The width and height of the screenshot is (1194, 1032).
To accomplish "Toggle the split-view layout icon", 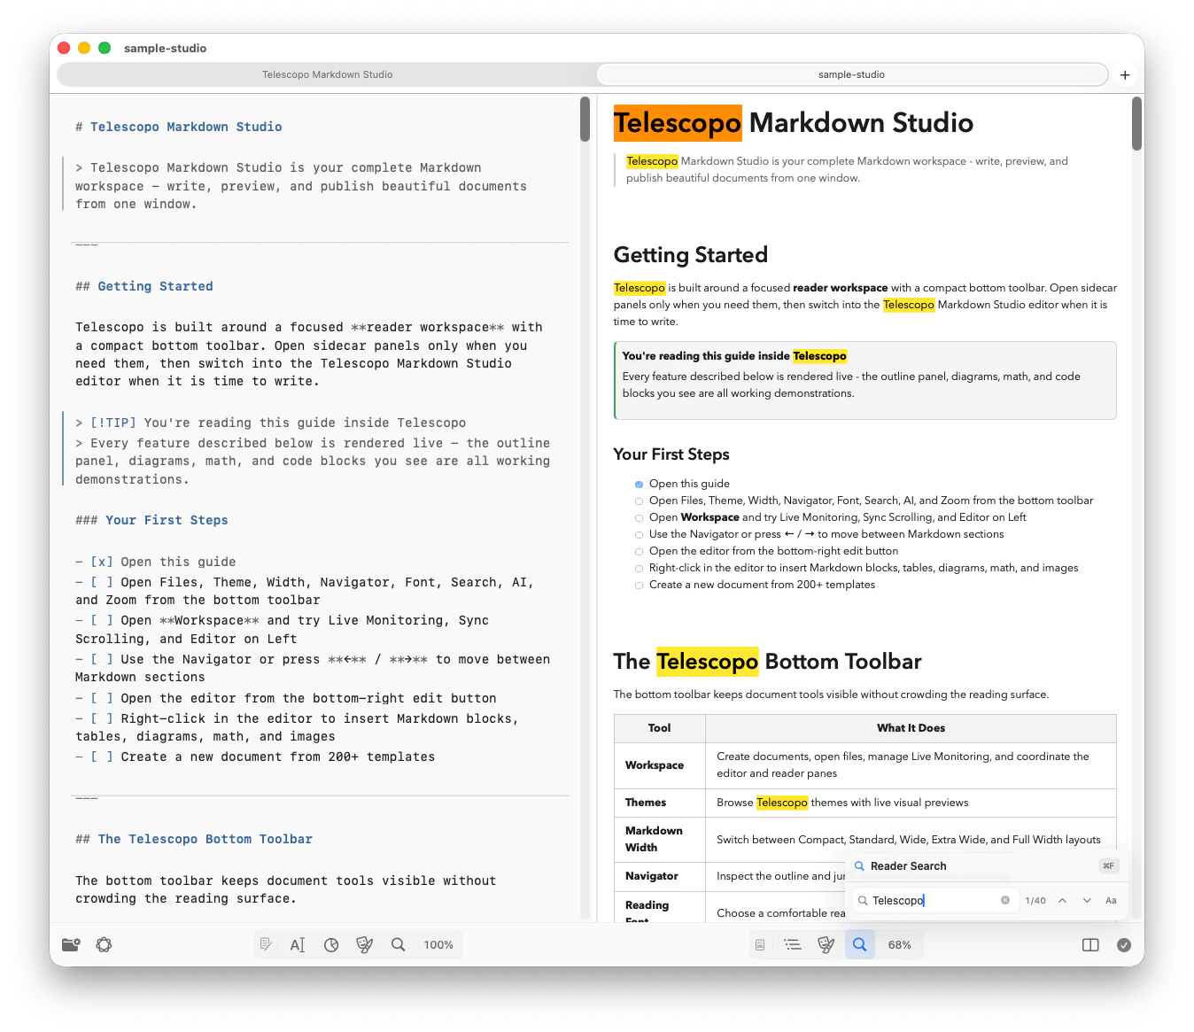I will point(1090,944).
